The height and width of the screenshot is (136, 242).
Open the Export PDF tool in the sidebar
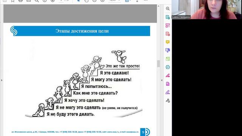(x=168, y=17)
